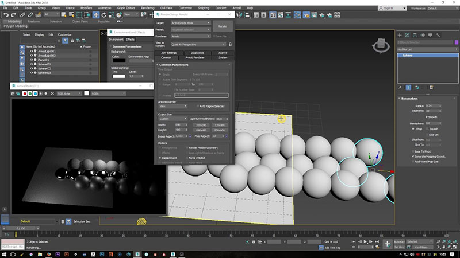Click the Undo arrow in main toolbar
The height and width of the screenshot is (258, 460).
click(x=6, y=15)
